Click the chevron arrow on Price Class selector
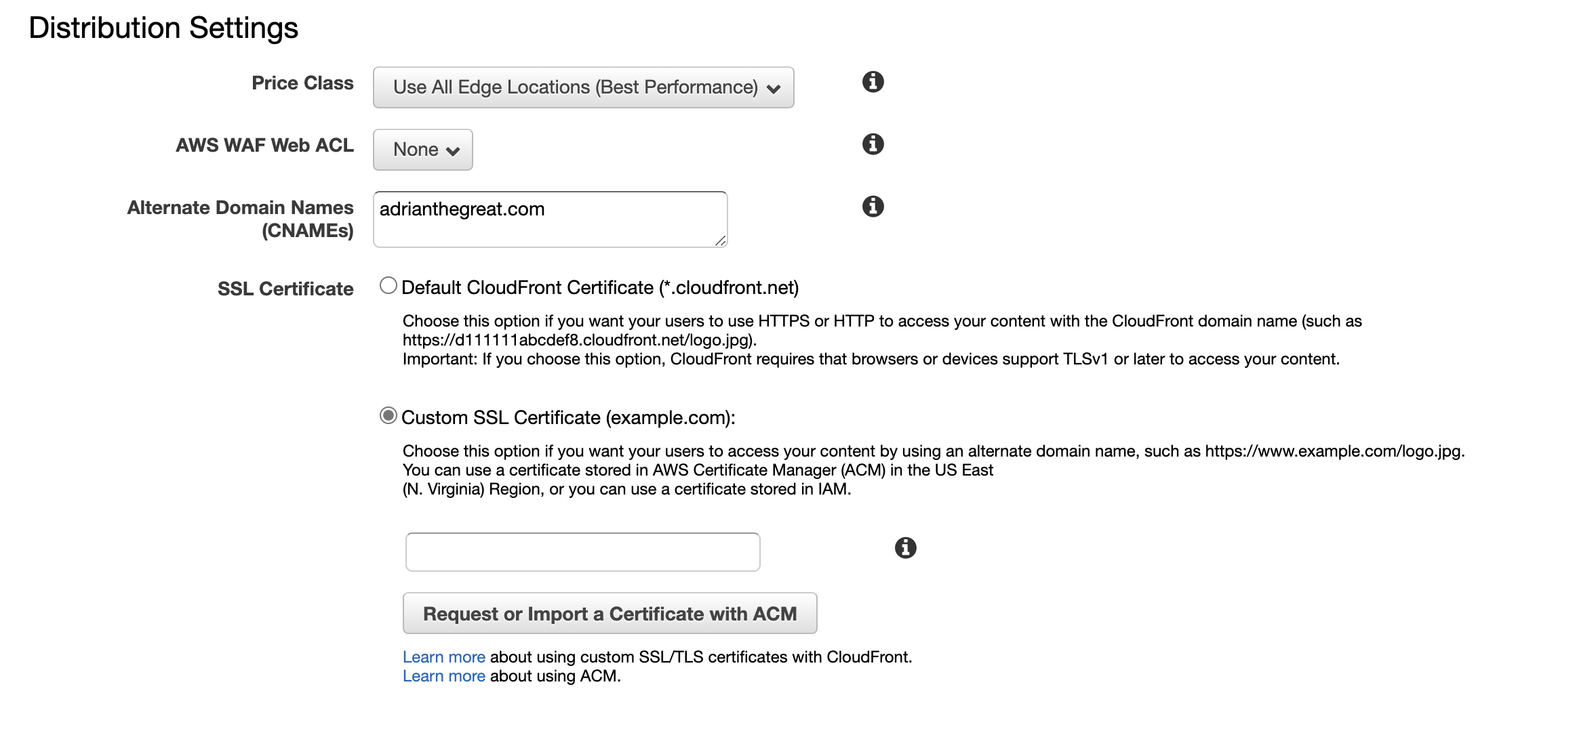This screenshot has width=1577, height=756. 774,89
